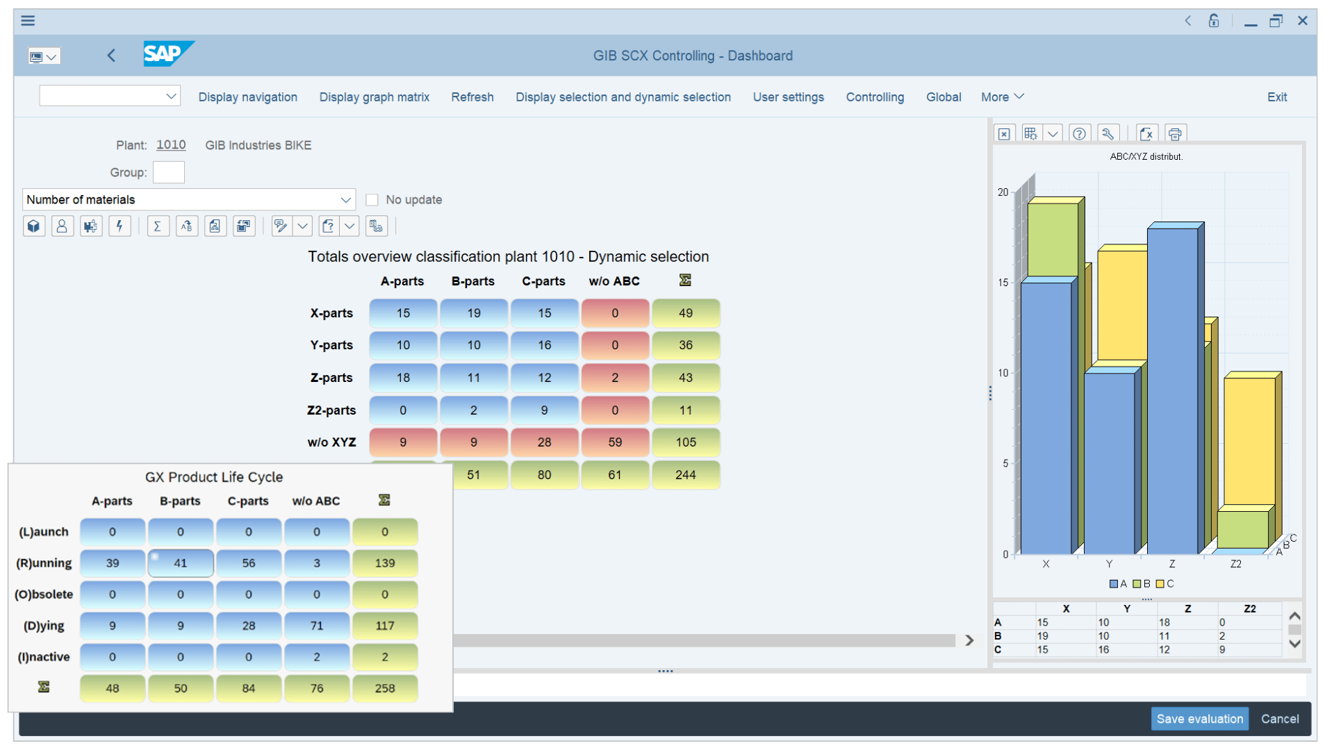1334x750 pixels.
Task: Click the puzzle-piece icon
Action: (x=90, y=226)
